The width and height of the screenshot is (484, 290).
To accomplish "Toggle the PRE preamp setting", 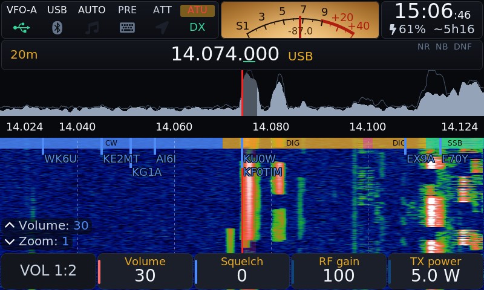I will click(127, 10).
